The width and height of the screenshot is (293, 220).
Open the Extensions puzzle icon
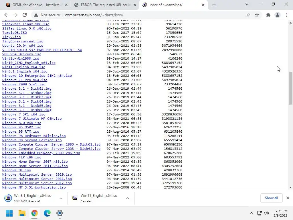point(268,15)
